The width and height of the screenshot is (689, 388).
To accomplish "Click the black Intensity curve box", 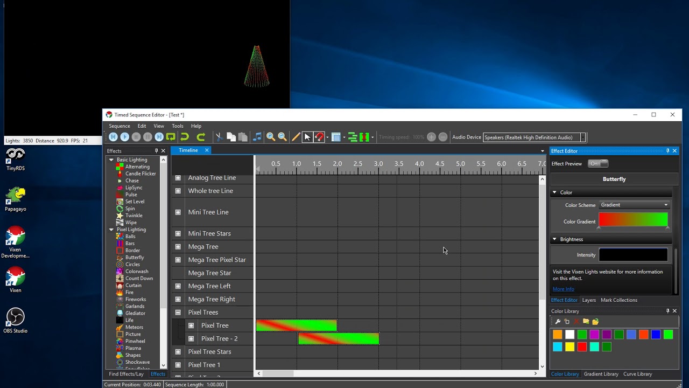I will pos(633,255).
